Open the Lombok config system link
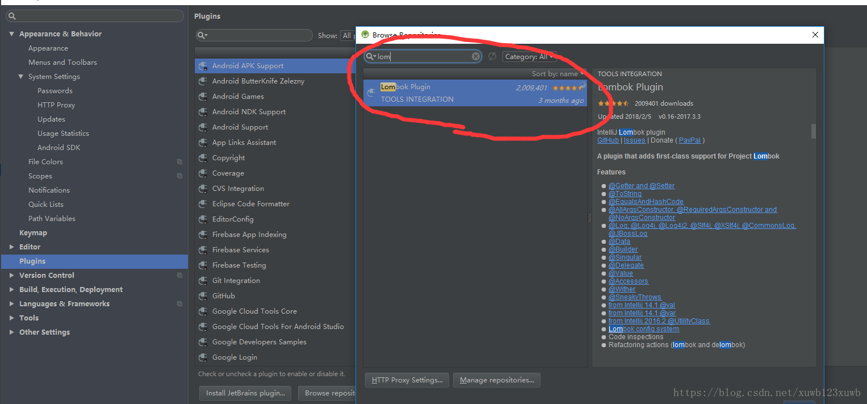Screen dimensions: 867x404 pos(644,329)
